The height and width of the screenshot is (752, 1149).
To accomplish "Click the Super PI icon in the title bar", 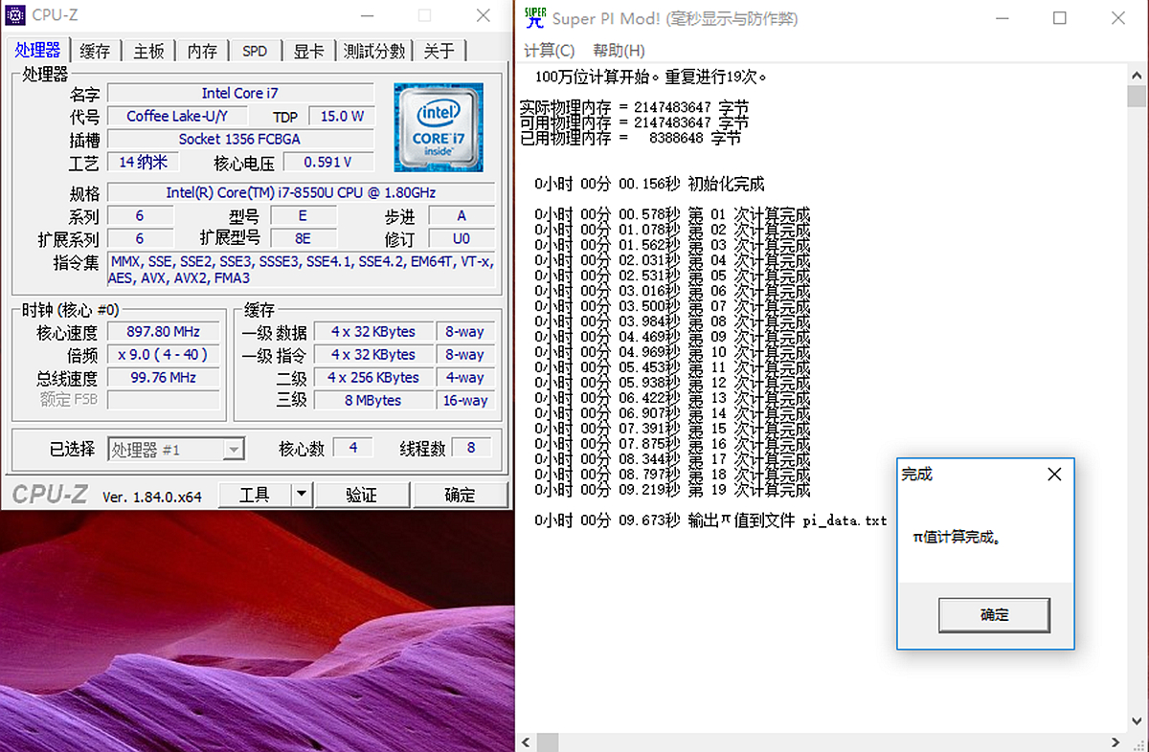I will tap(533, 17).
